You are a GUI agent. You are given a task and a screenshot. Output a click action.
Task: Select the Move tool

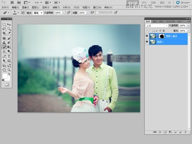pyautogui.click(x=9, y=25)
